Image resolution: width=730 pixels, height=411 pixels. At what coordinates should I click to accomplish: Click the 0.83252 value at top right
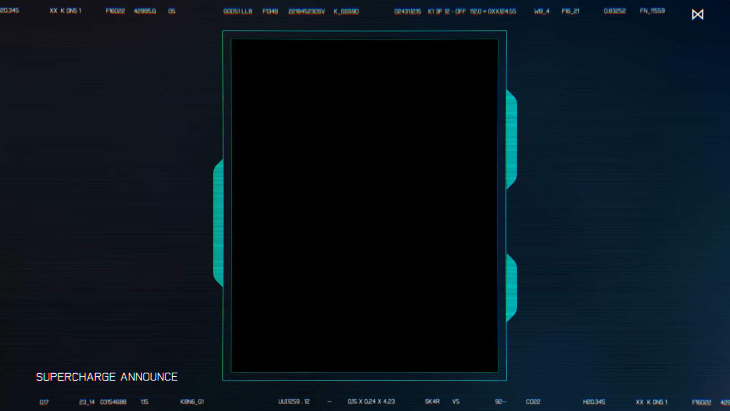pyautogui.click(x=614, y=11)
